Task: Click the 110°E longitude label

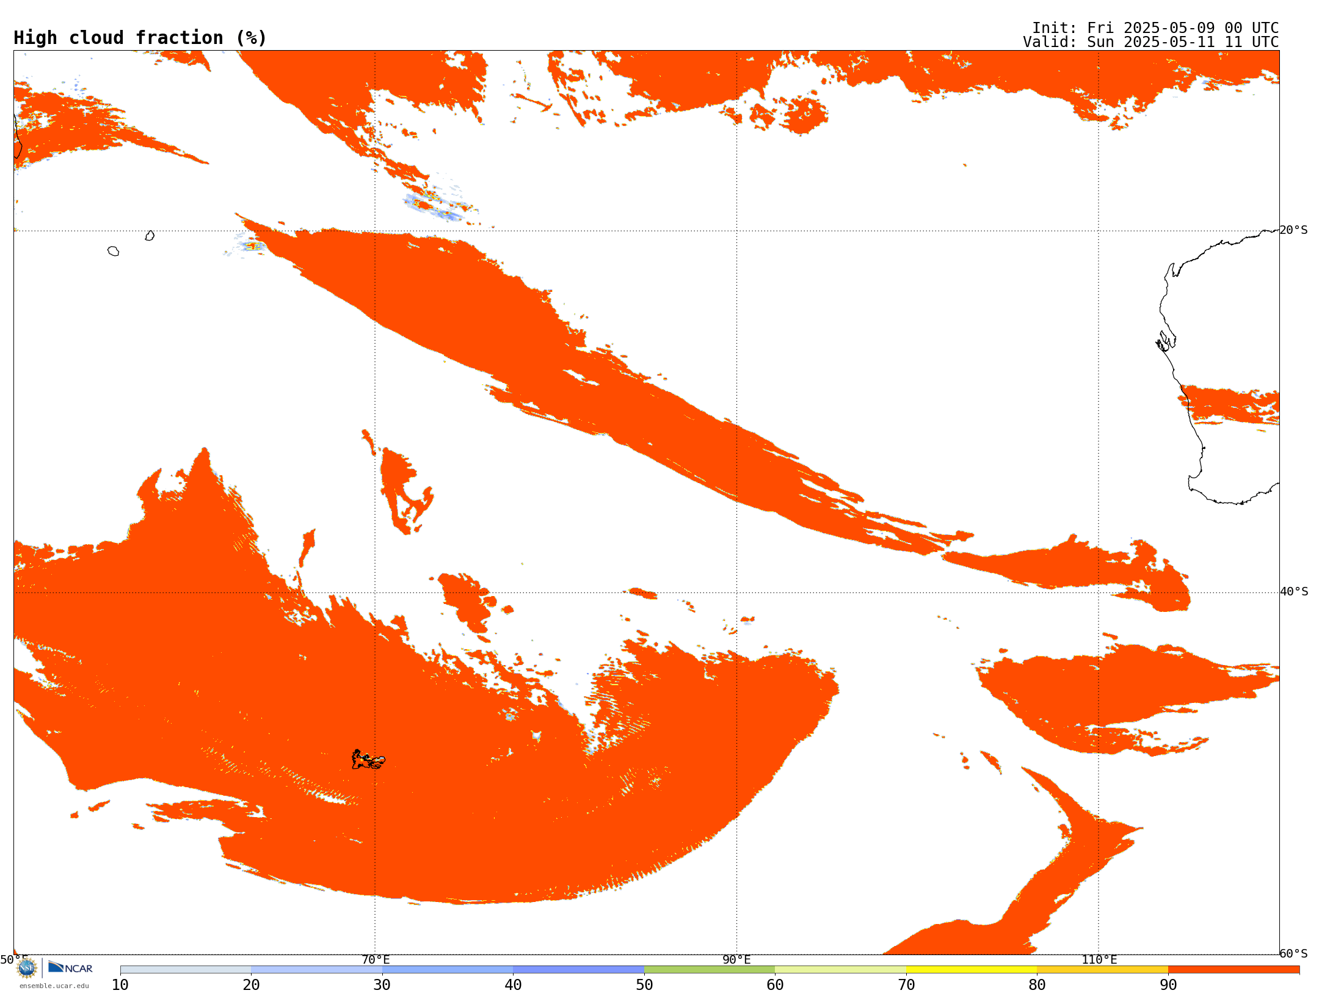Action: (1099, 960)
